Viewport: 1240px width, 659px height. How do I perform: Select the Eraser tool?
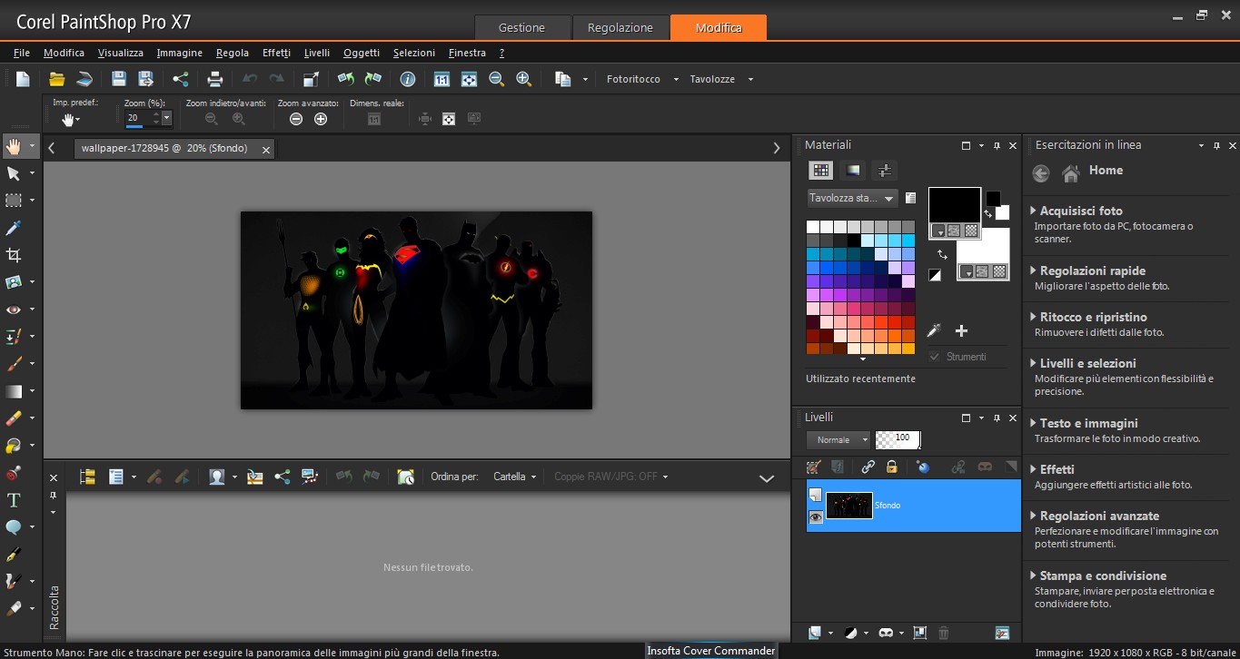pos(14,418)
